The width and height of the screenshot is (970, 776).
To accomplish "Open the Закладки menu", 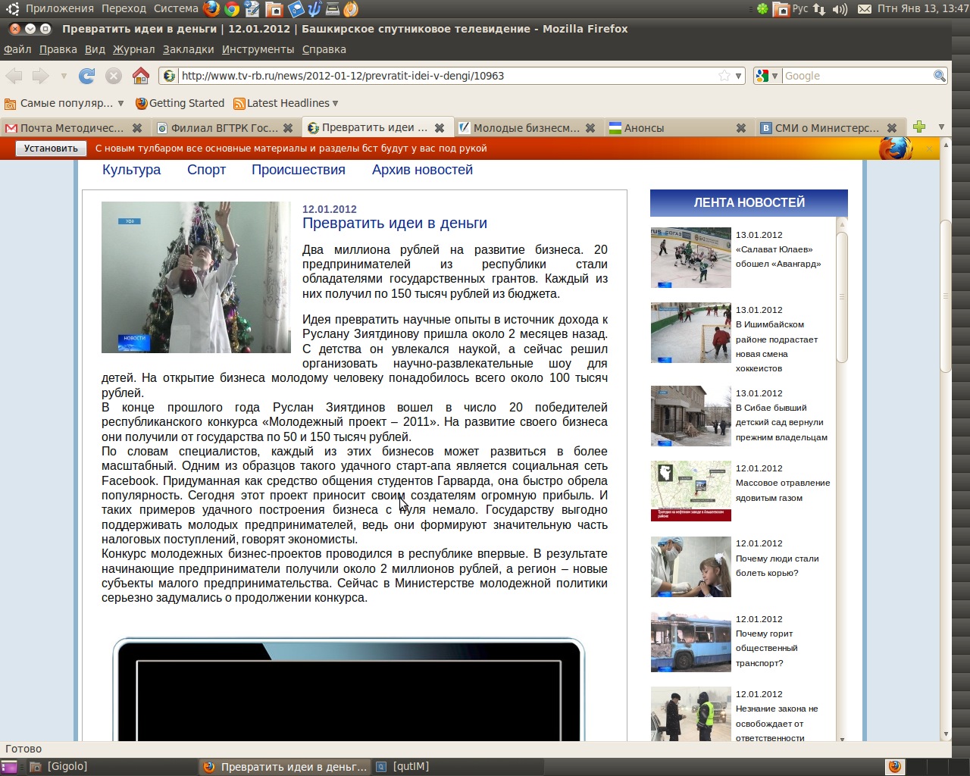I will coord(188,49).
